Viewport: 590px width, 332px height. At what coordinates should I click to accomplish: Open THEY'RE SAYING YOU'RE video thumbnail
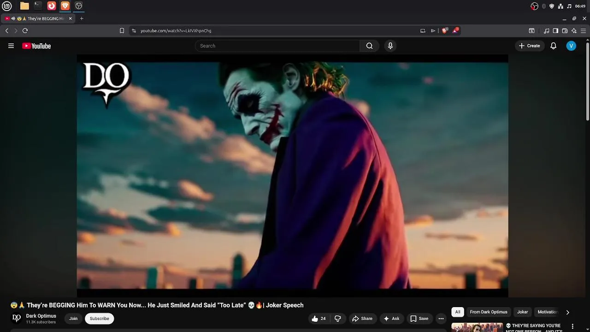pos(477,327)
